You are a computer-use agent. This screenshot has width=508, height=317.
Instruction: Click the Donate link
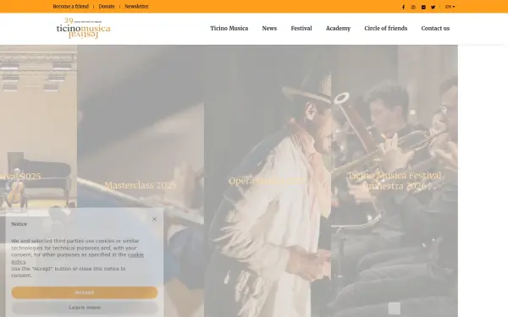(x=107, y=7)
